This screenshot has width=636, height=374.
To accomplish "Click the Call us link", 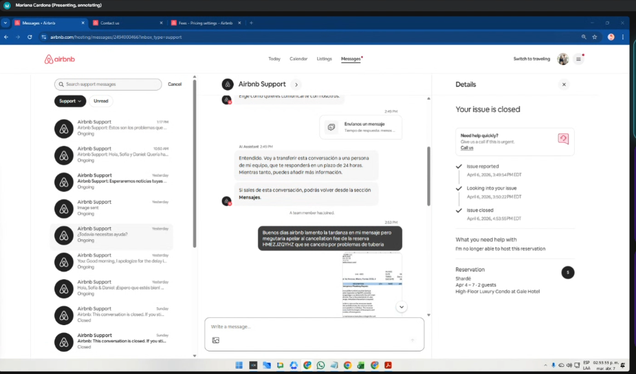I will pos(467,148).
